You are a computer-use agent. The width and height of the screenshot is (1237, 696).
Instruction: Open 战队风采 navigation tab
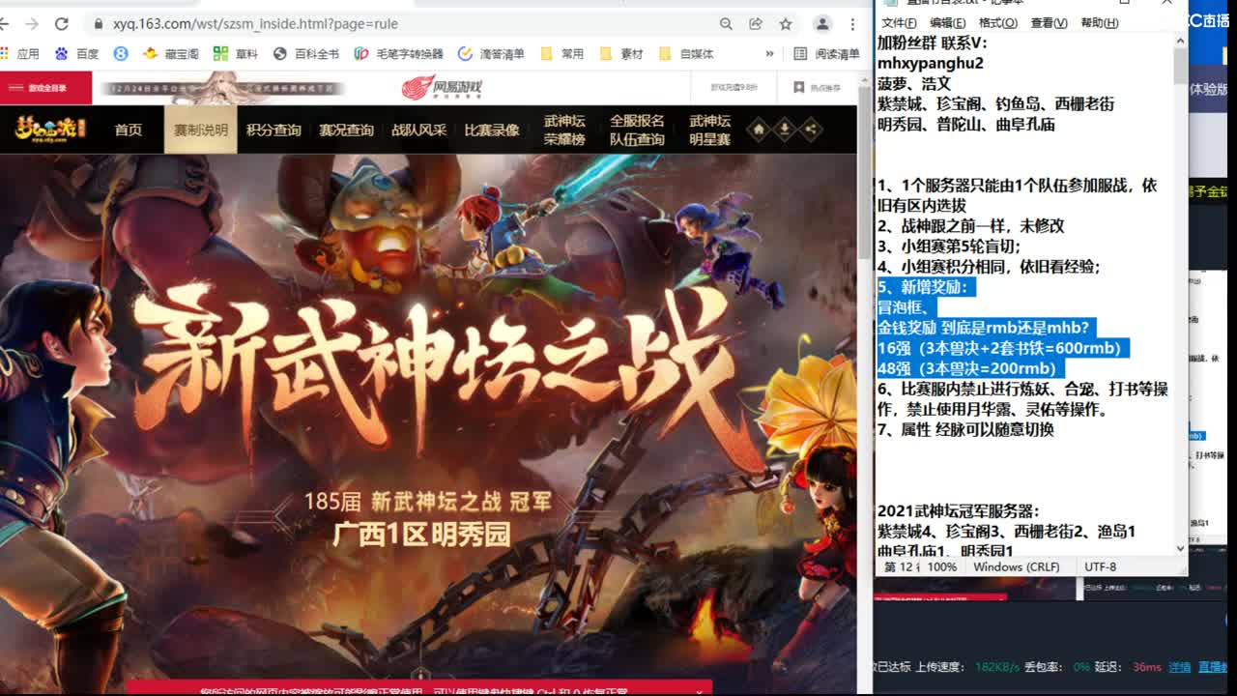click(418, 130)
